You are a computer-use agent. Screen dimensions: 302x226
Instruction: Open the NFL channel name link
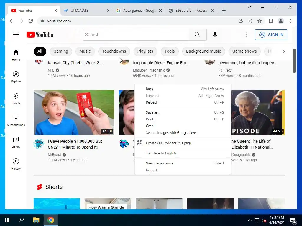coord(51,70)
